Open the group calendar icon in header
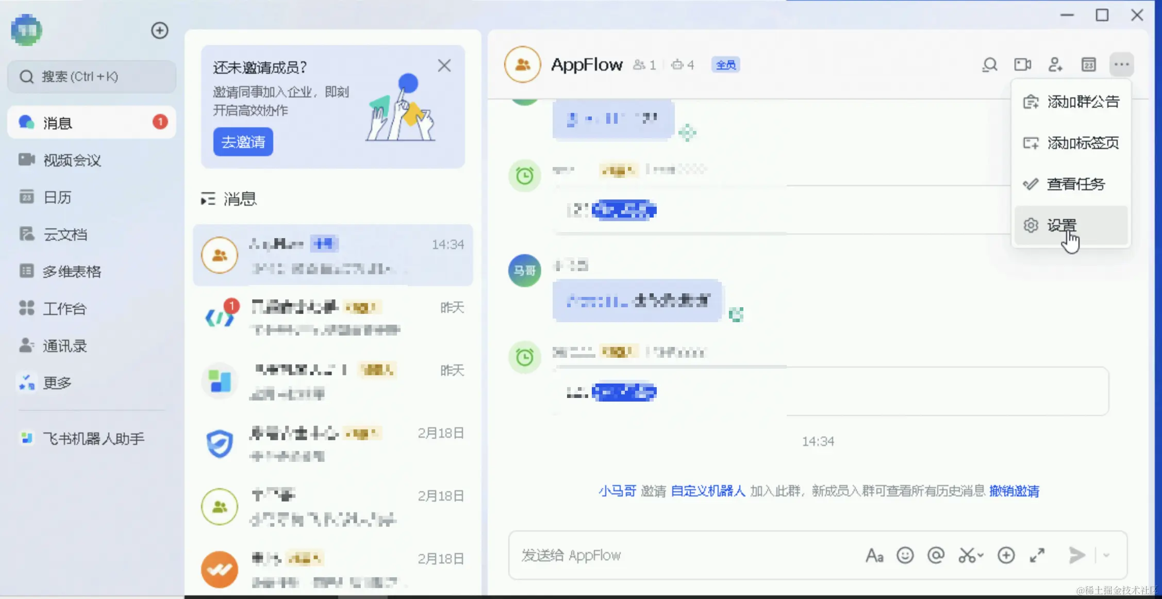1162x599 pixels. point(1088,65)
